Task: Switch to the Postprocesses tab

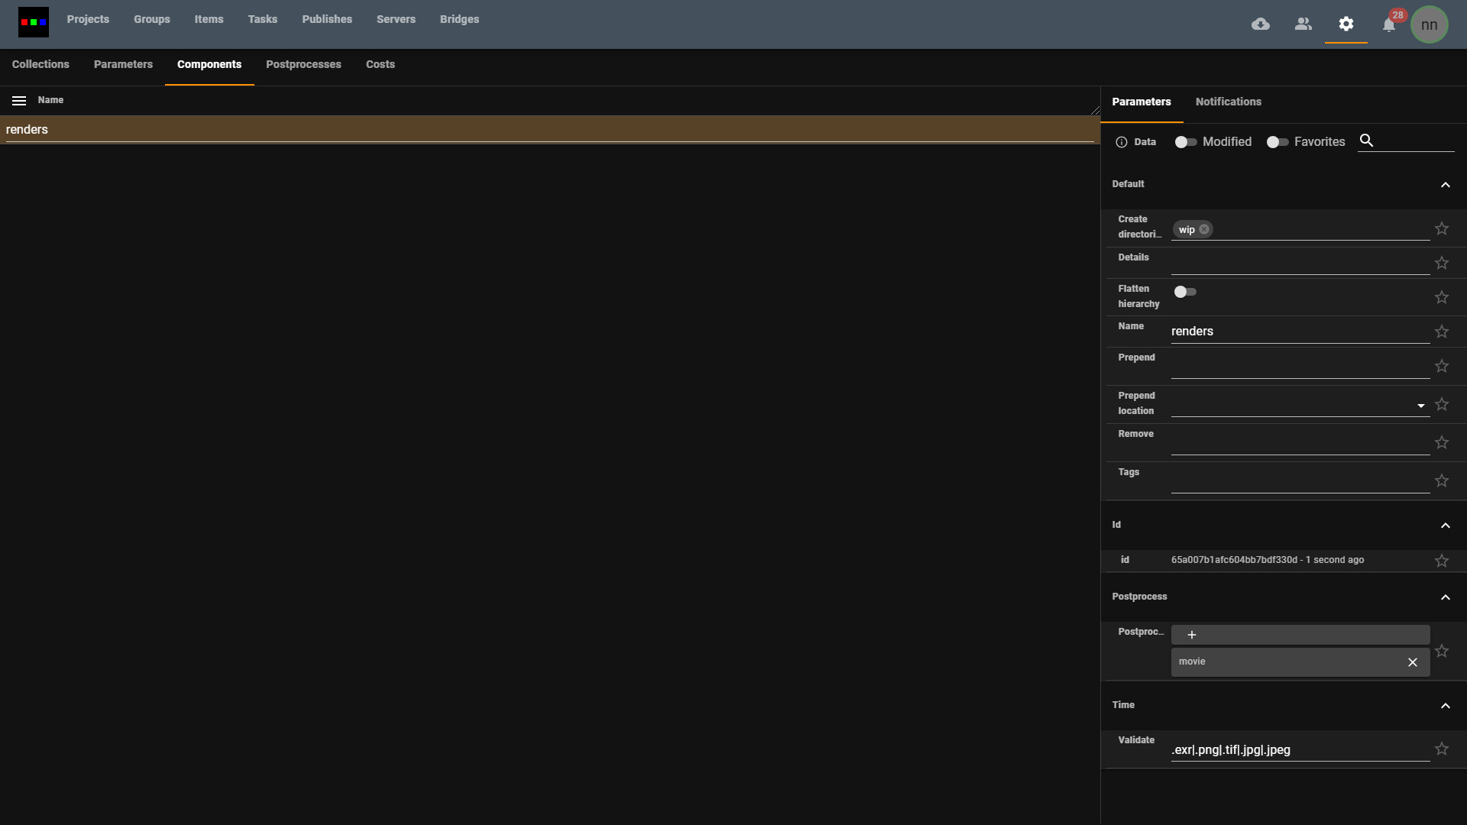Action: (x=303, y=65)
